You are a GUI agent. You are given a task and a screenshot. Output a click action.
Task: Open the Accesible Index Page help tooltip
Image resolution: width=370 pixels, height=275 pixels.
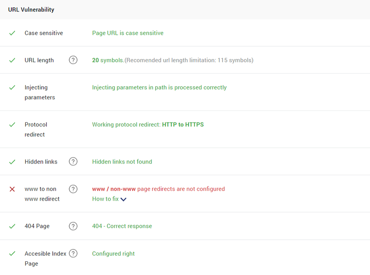click(73, 253)
